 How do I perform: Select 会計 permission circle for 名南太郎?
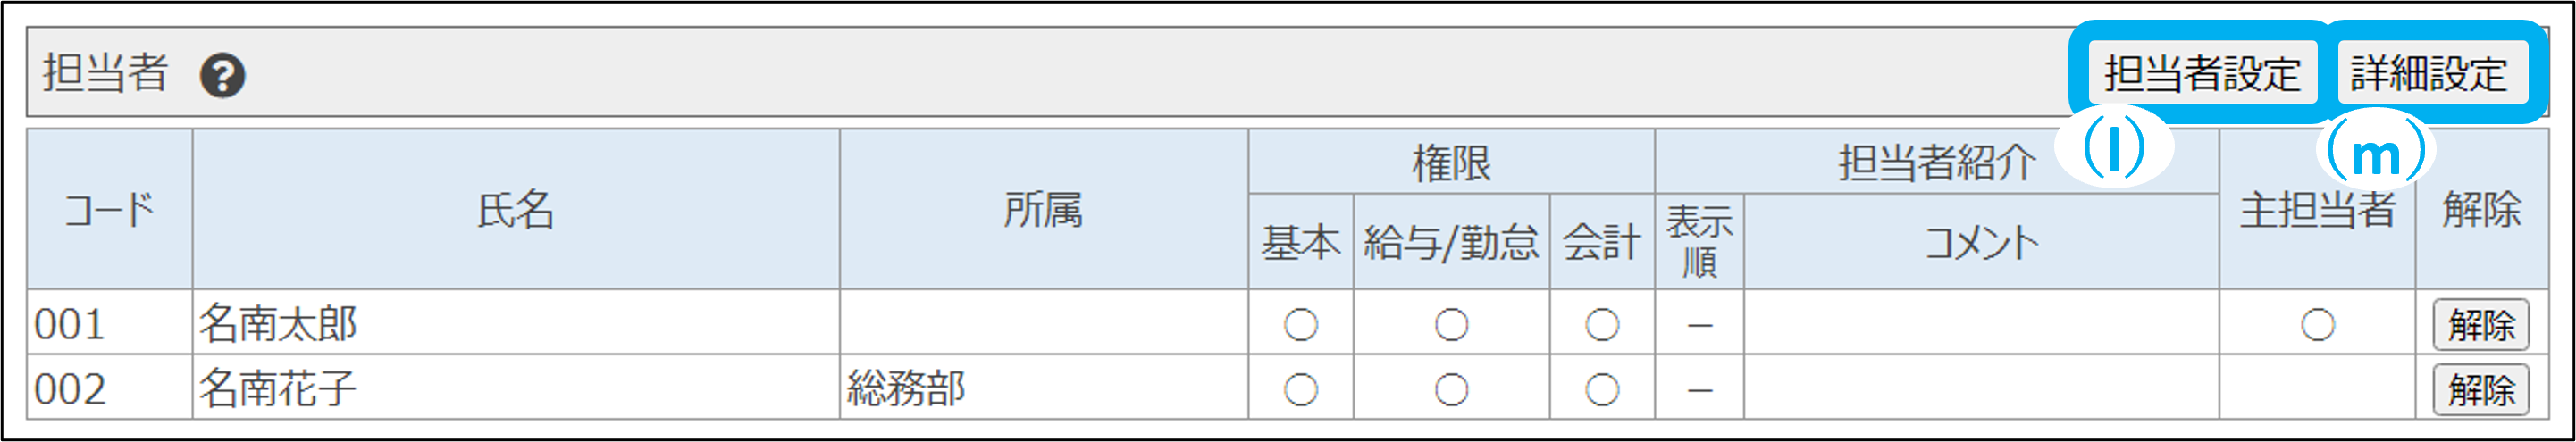point(1602,325)
